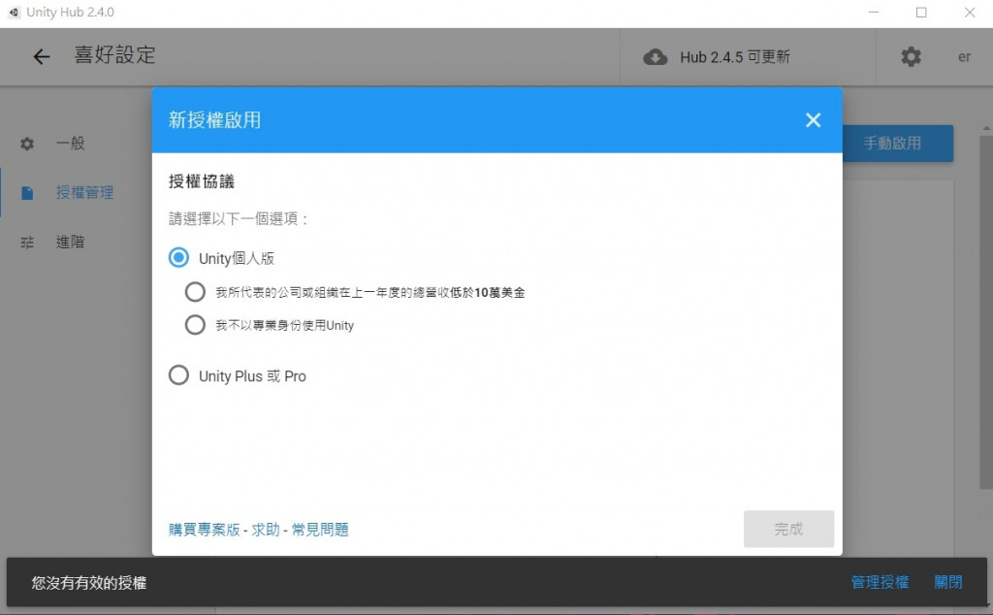Click 管理授權 in the bottom notification
The height and width of the screenshot is (615, 993).
[x=880, y=582]
